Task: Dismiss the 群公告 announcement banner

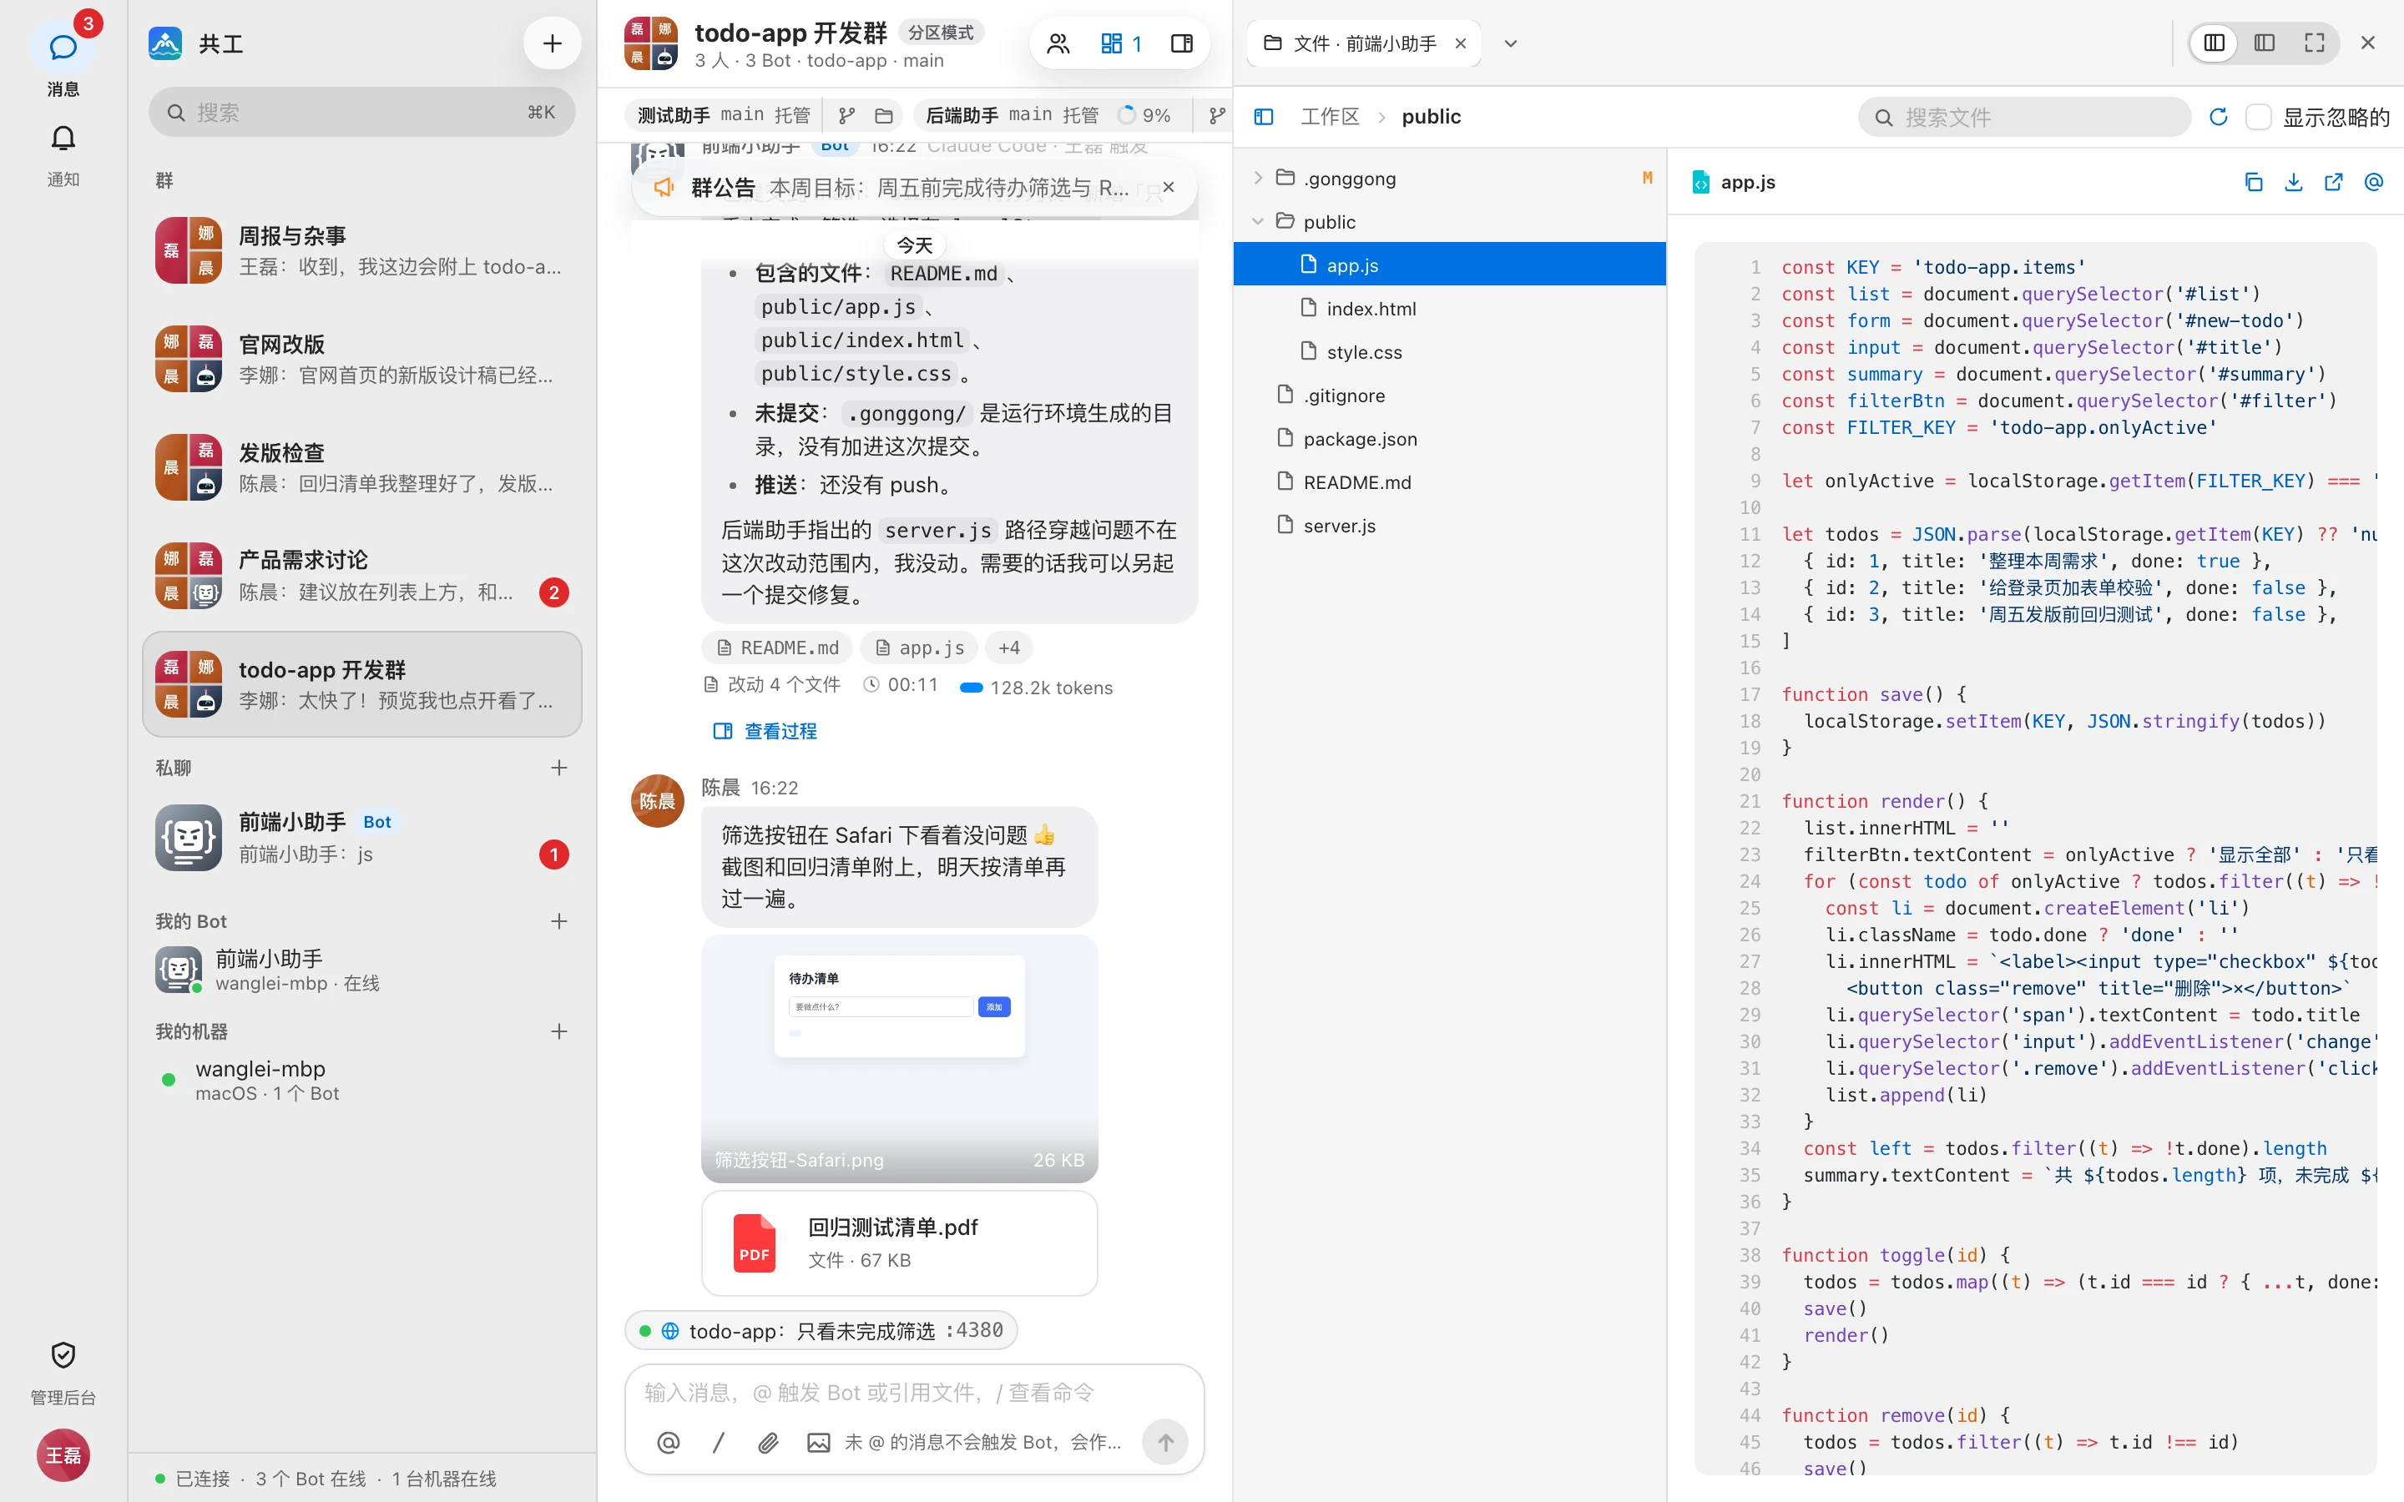Action: pyautogui.click(x=1169, y=187)
